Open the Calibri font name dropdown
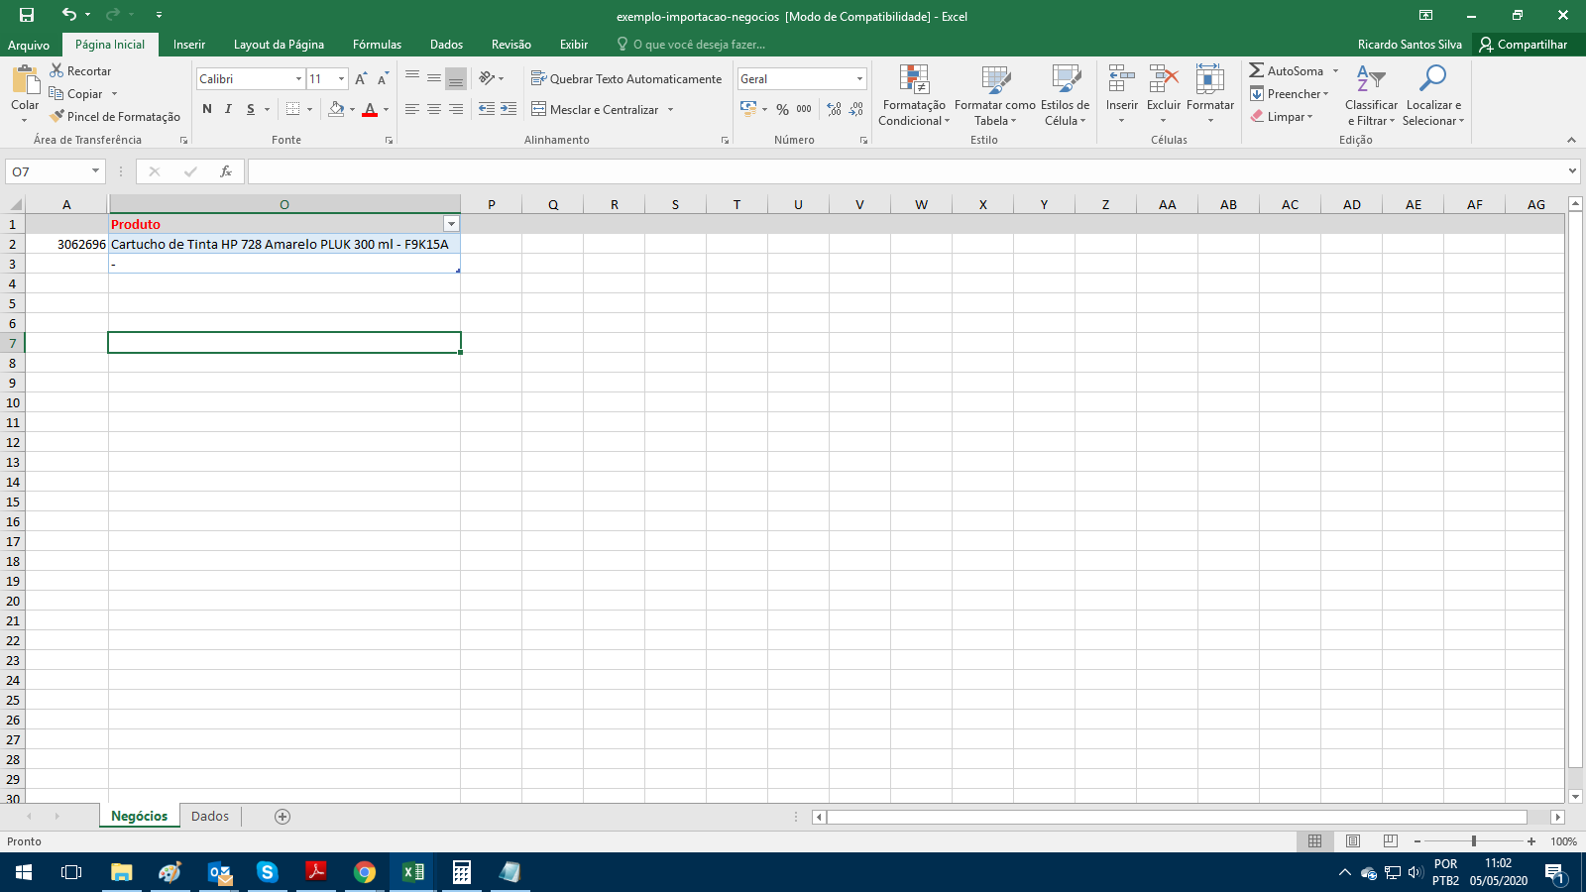 pos(298,79)
